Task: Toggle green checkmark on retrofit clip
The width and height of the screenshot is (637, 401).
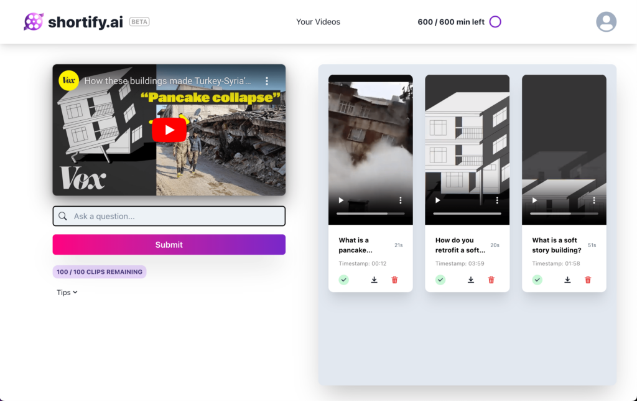Action: coord(440,280)
